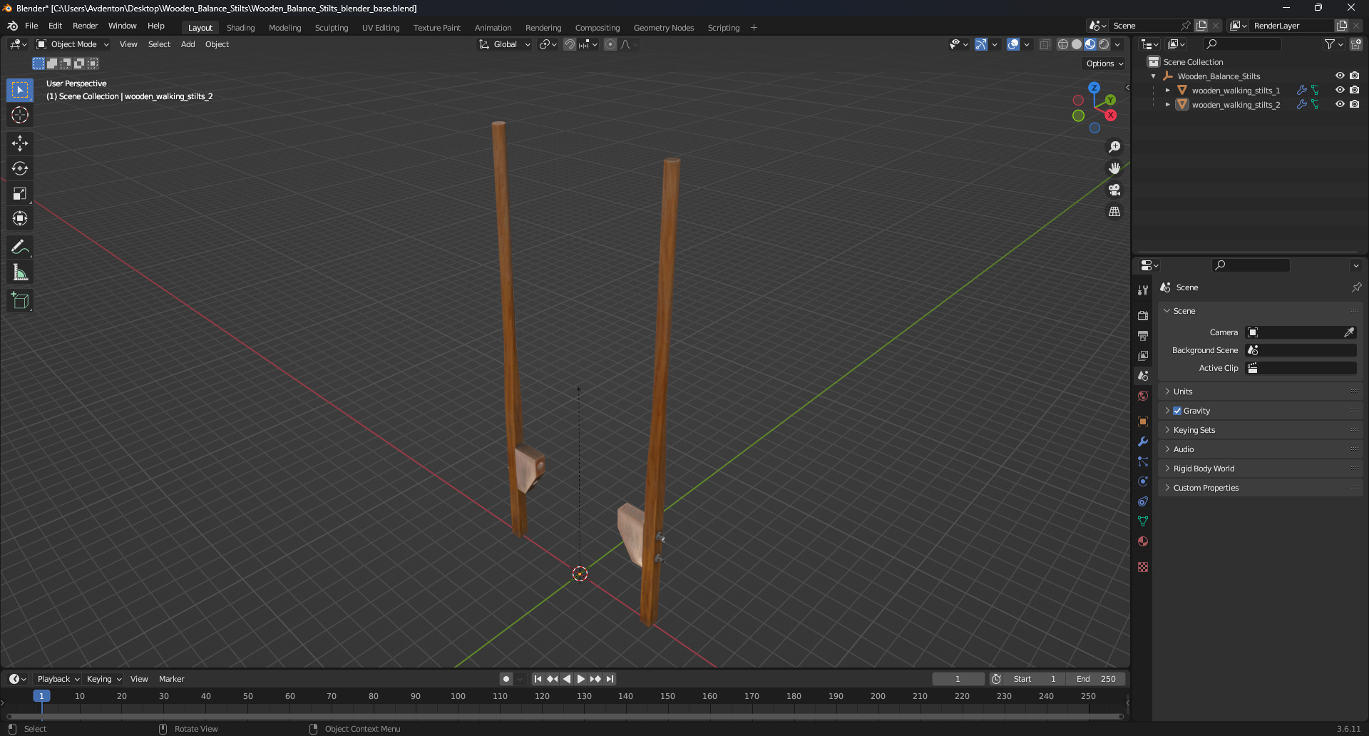Select the Measure tool

point(20,272)
